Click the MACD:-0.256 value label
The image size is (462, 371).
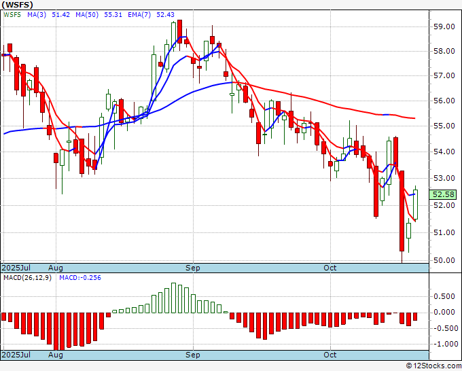click(80, 278)
